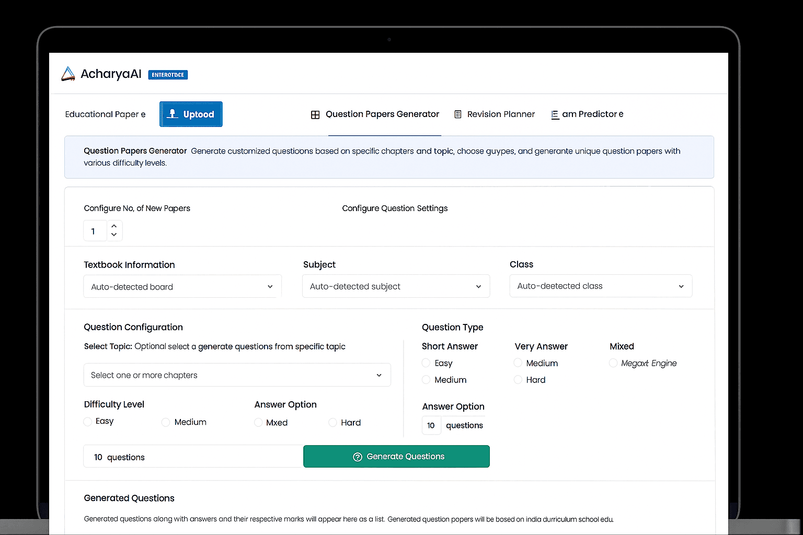Click the Very Answer column heading
Viewport: 803px width, 535px height.
coord(541,346)
